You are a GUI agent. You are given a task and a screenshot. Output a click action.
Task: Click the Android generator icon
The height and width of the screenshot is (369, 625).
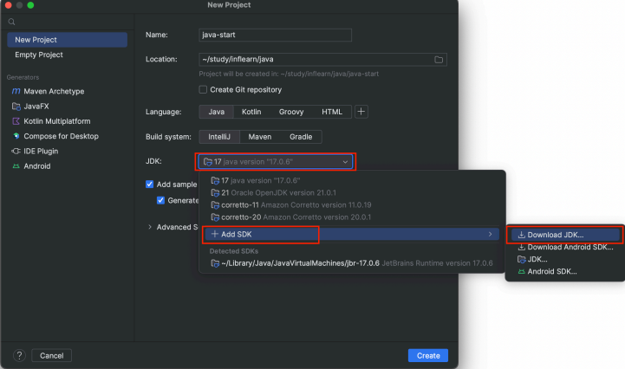tap(16, 166)
